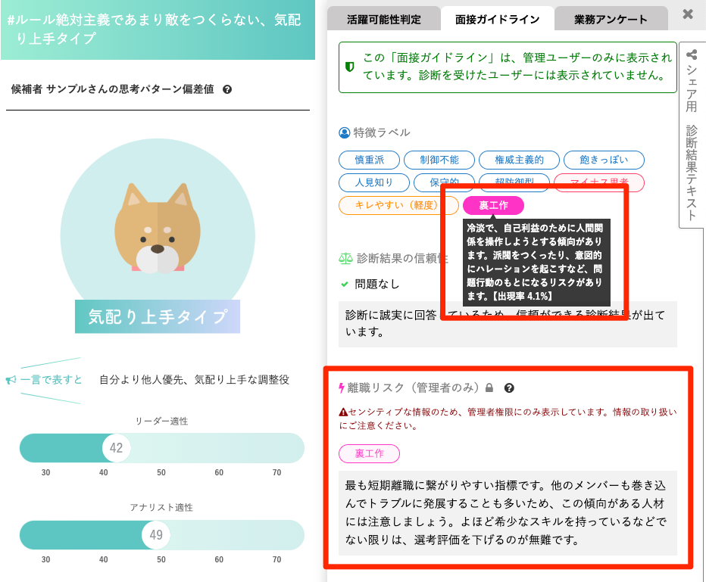Image resolution: width=706 pixels, height=582 pixels.
Task: Click the アナリスト適性 slider knob showing 49
Action: tap(156, 535)
